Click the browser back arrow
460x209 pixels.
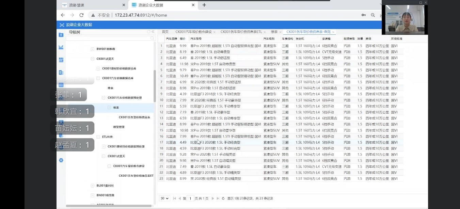(63, 15)
